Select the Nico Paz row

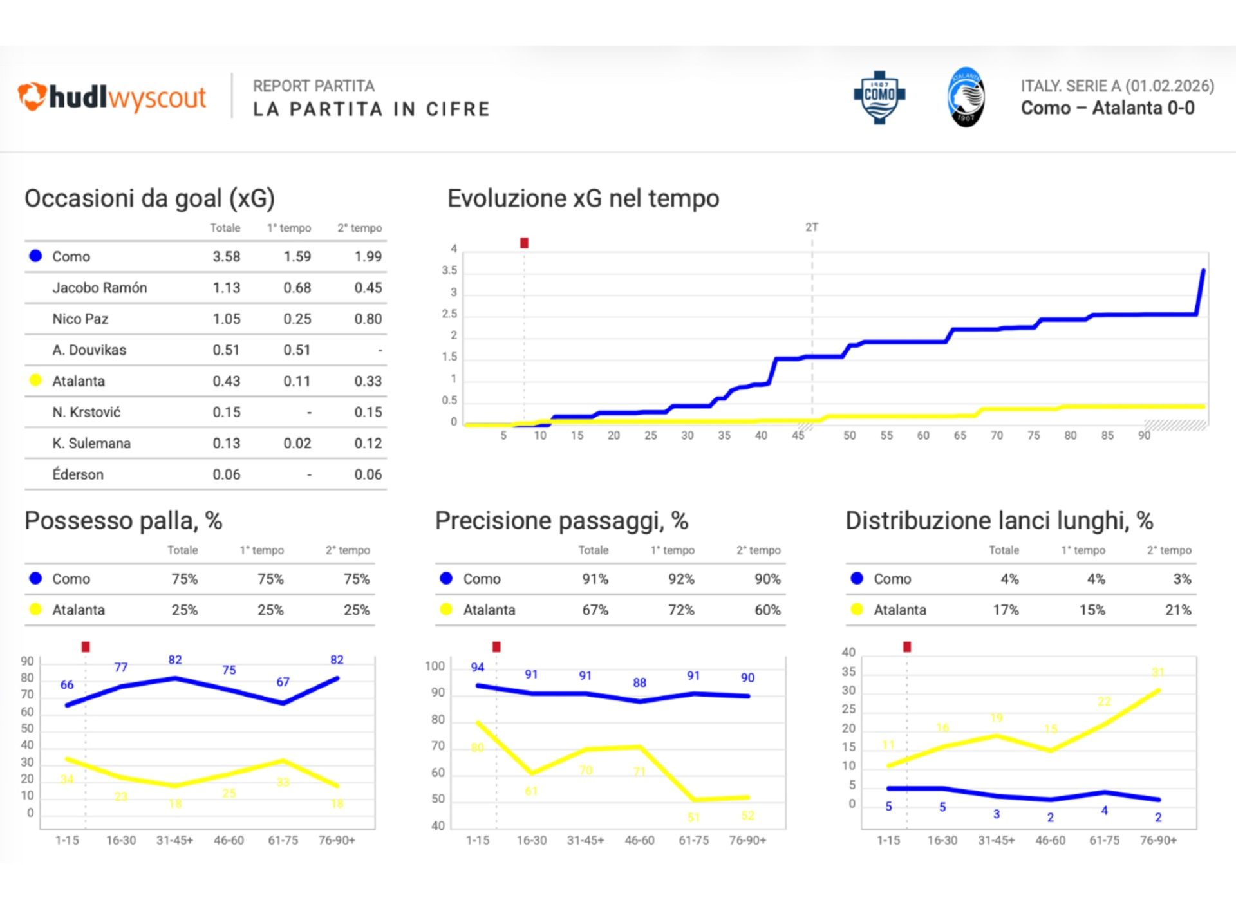pyautogui.click(x=80, y=319)
